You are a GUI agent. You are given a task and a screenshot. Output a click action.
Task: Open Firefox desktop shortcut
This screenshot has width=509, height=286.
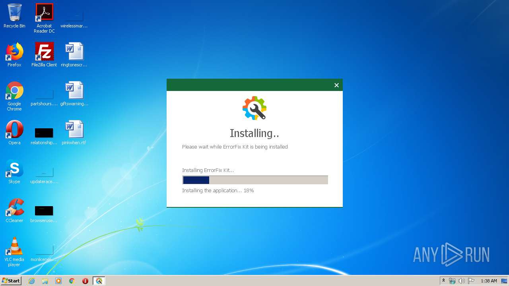click(x=14, y=55)
